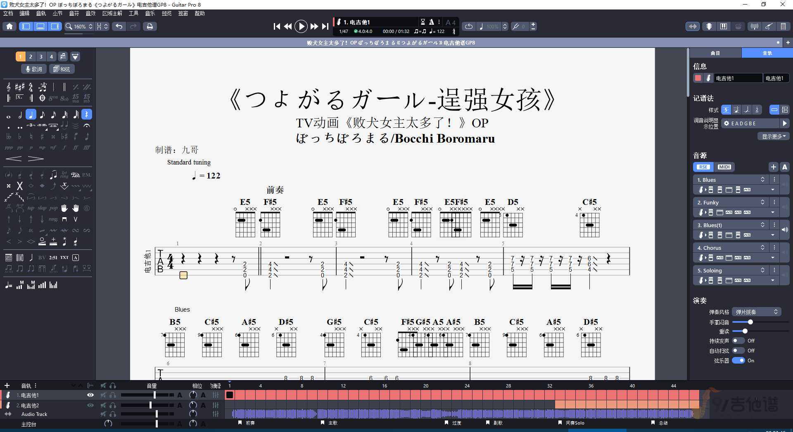Open the 工具 menu

pyautogui.click(x=133, y=13)
